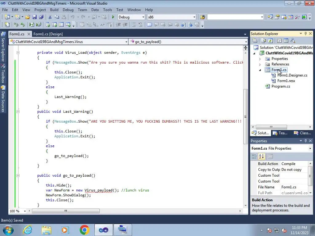Switch to the Class View bottom tab
The width and height of the screenshot is (315, 236).
303,133
